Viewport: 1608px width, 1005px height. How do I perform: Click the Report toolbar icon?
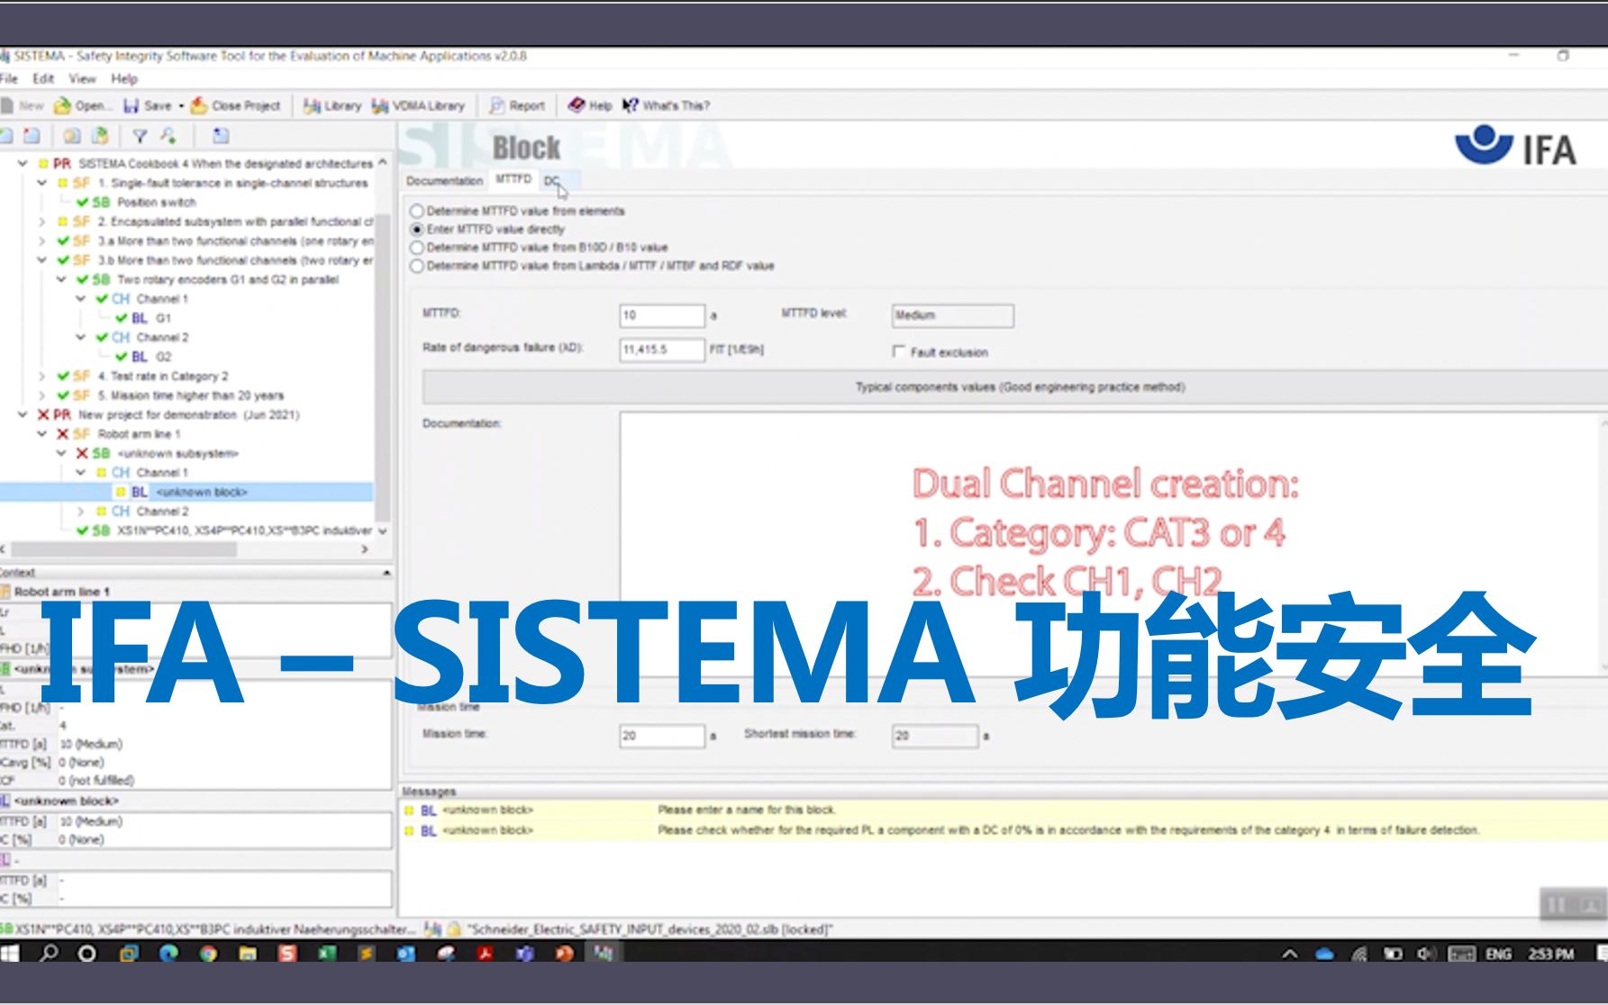[496, 106]
